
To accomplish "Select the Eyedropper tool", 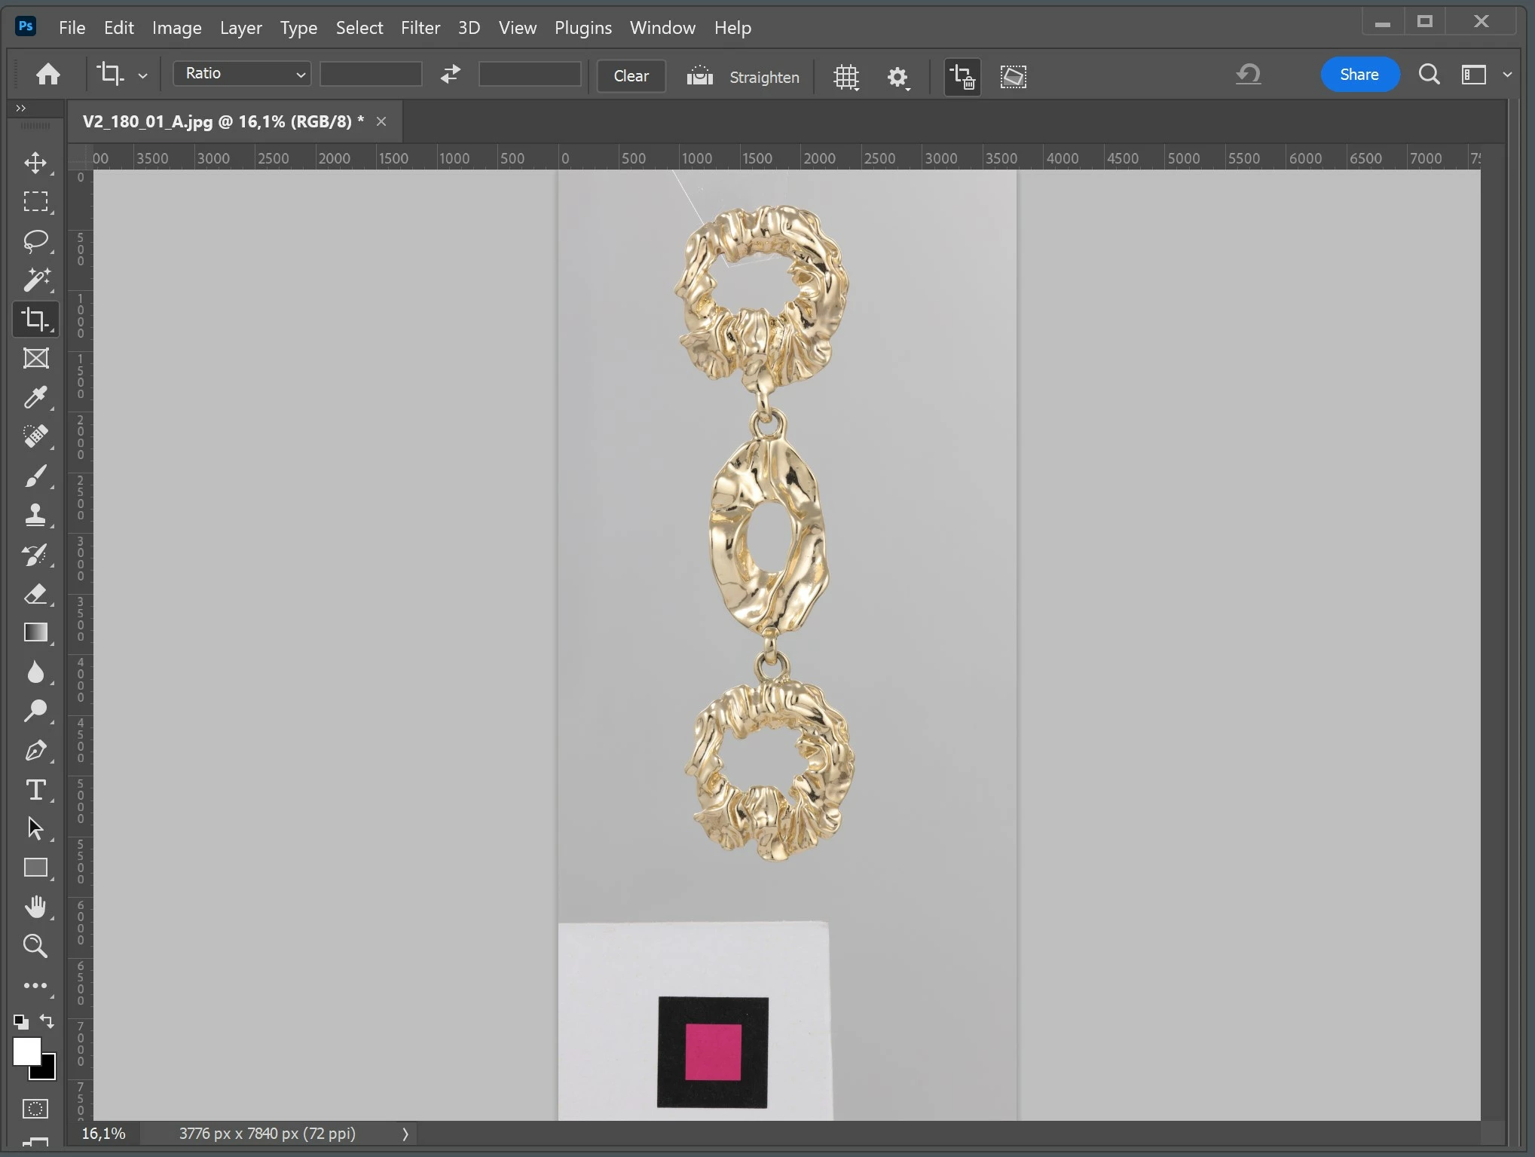I will 35,397.
